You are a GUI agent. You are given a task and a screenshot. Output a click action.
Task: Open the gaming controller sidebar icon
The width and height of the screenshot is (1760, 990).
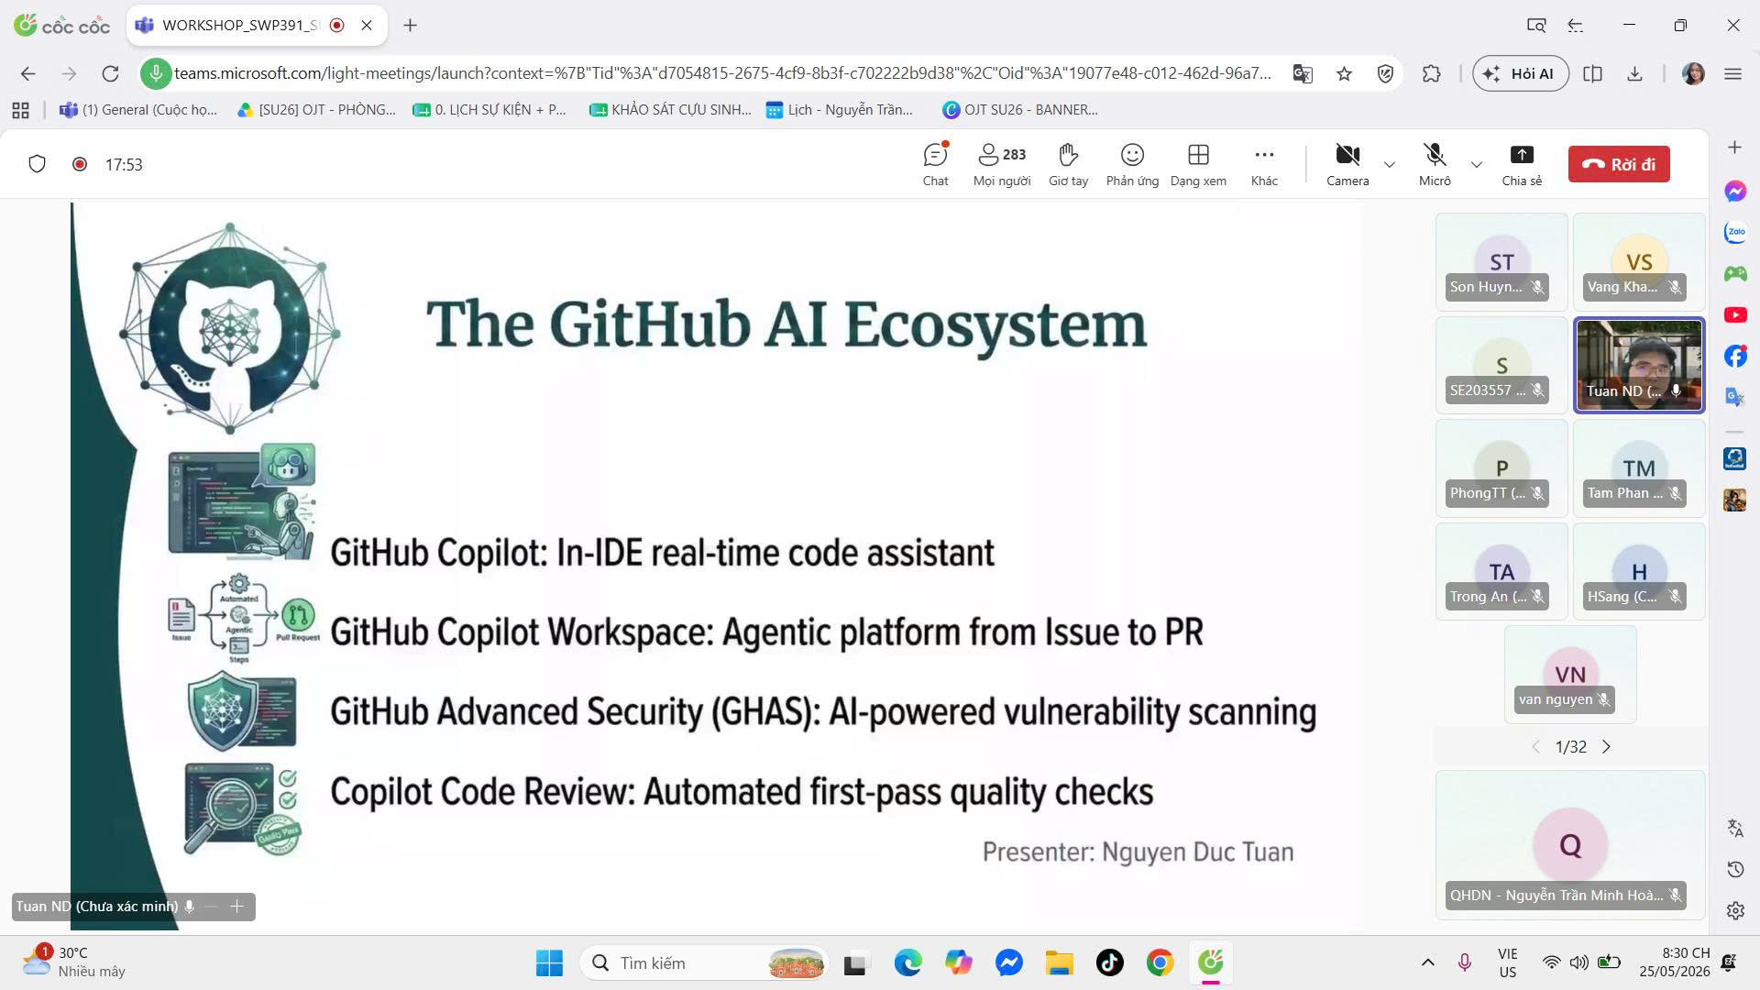pyautogui.click(x=1734, y=273)
